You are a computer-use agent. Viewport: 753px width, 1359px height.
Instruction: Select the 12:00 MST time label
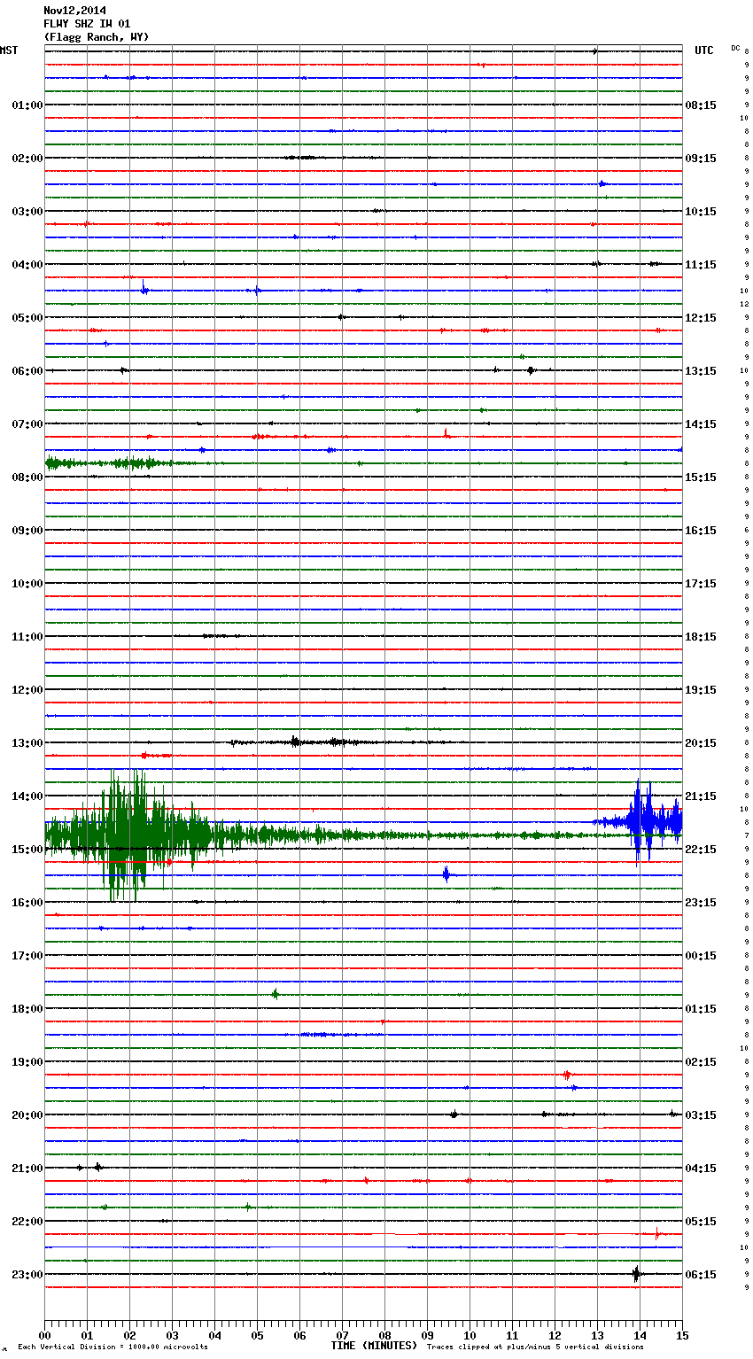[27, 690]
